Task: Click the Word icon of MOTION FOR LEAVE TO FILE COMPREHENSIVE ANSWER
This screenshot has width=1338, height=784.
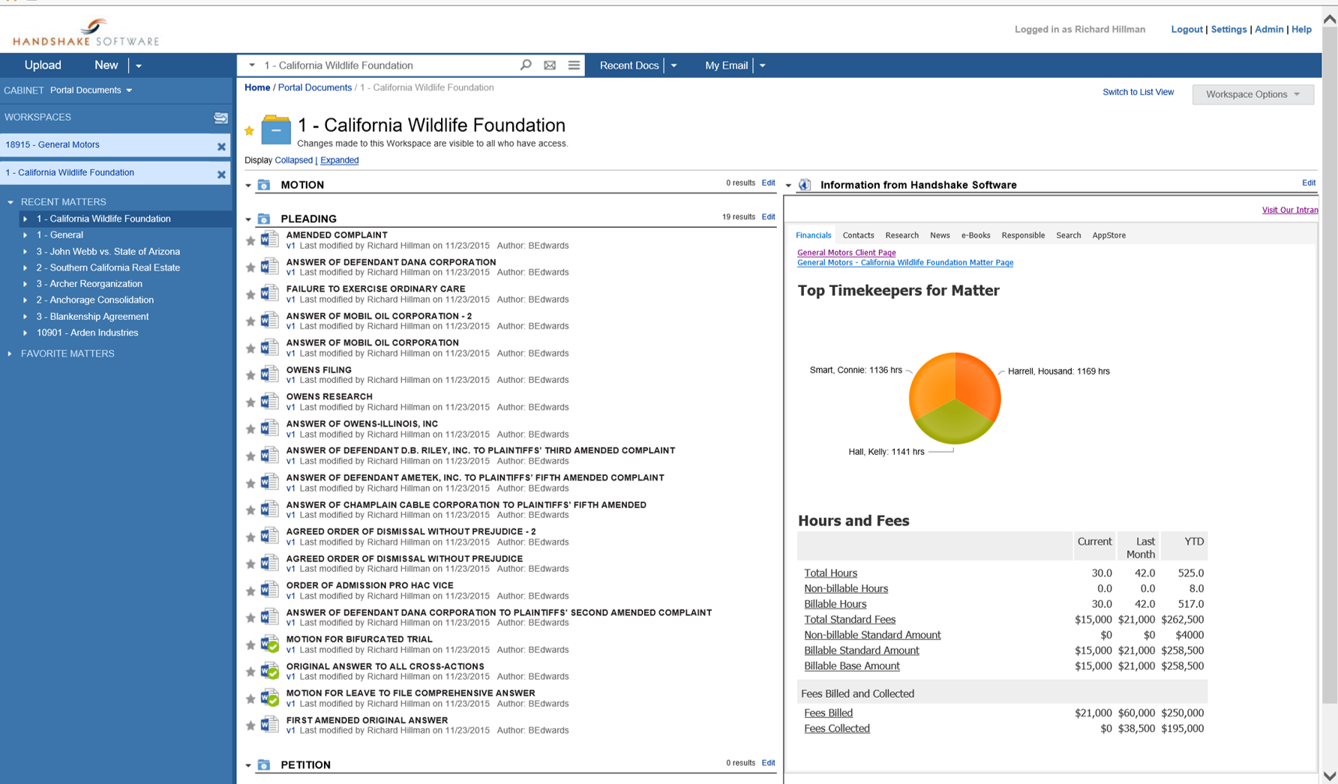Action: pos(270,699)
